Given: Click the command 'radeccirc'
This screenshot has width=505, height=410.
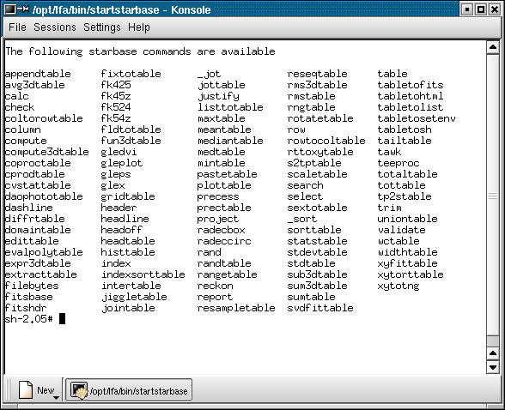Looking at the screenshot, I should click(224, 241).
